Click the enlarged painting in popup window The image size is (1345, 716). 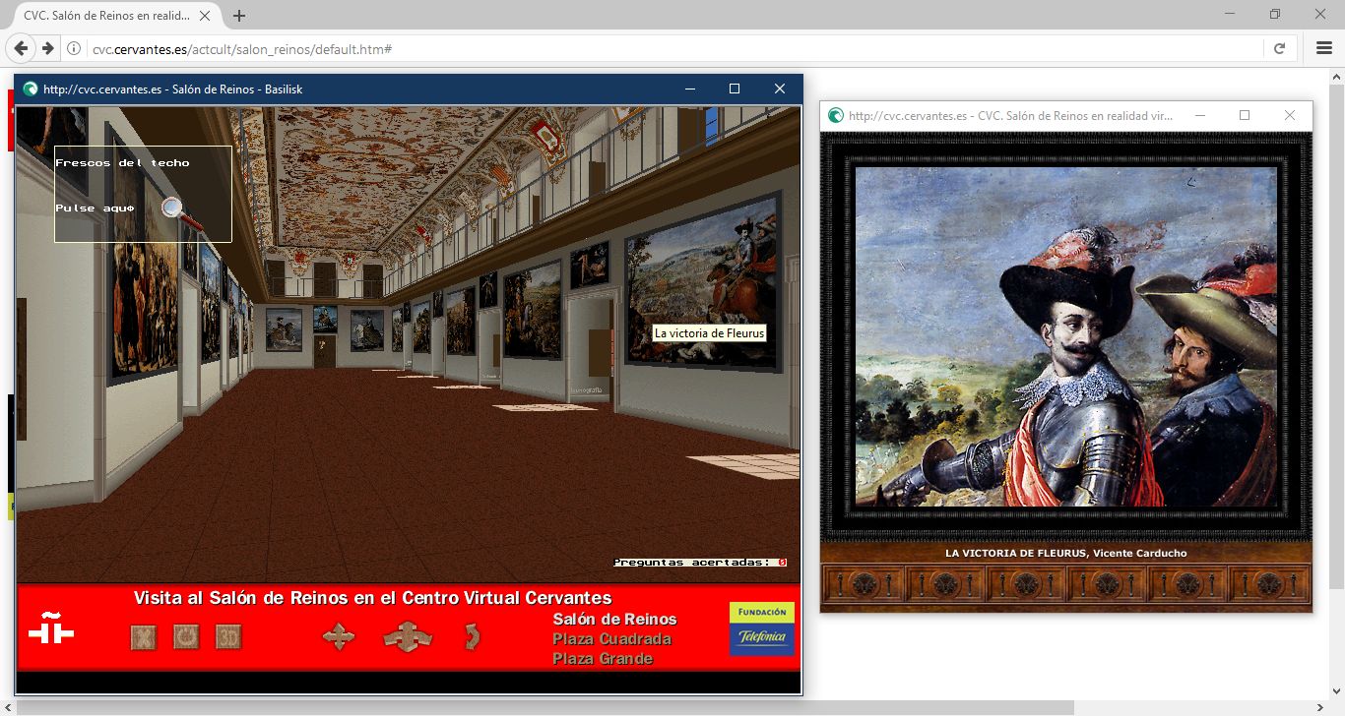(x=1065, y=336)
